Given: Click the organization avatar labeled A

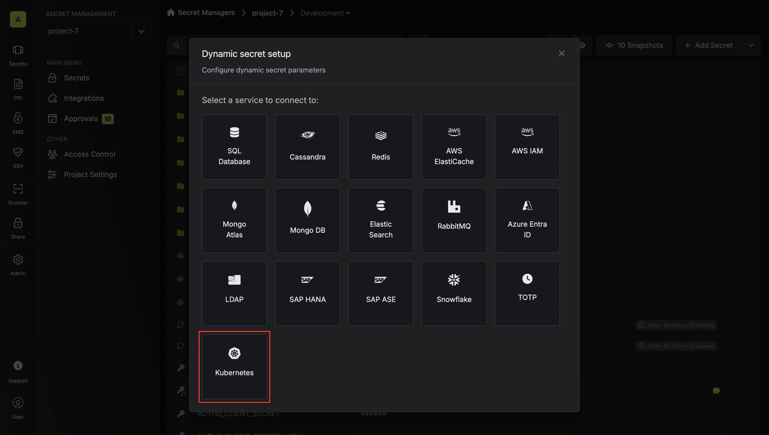Looking at the screenshot, I should (x=18, y=19).
